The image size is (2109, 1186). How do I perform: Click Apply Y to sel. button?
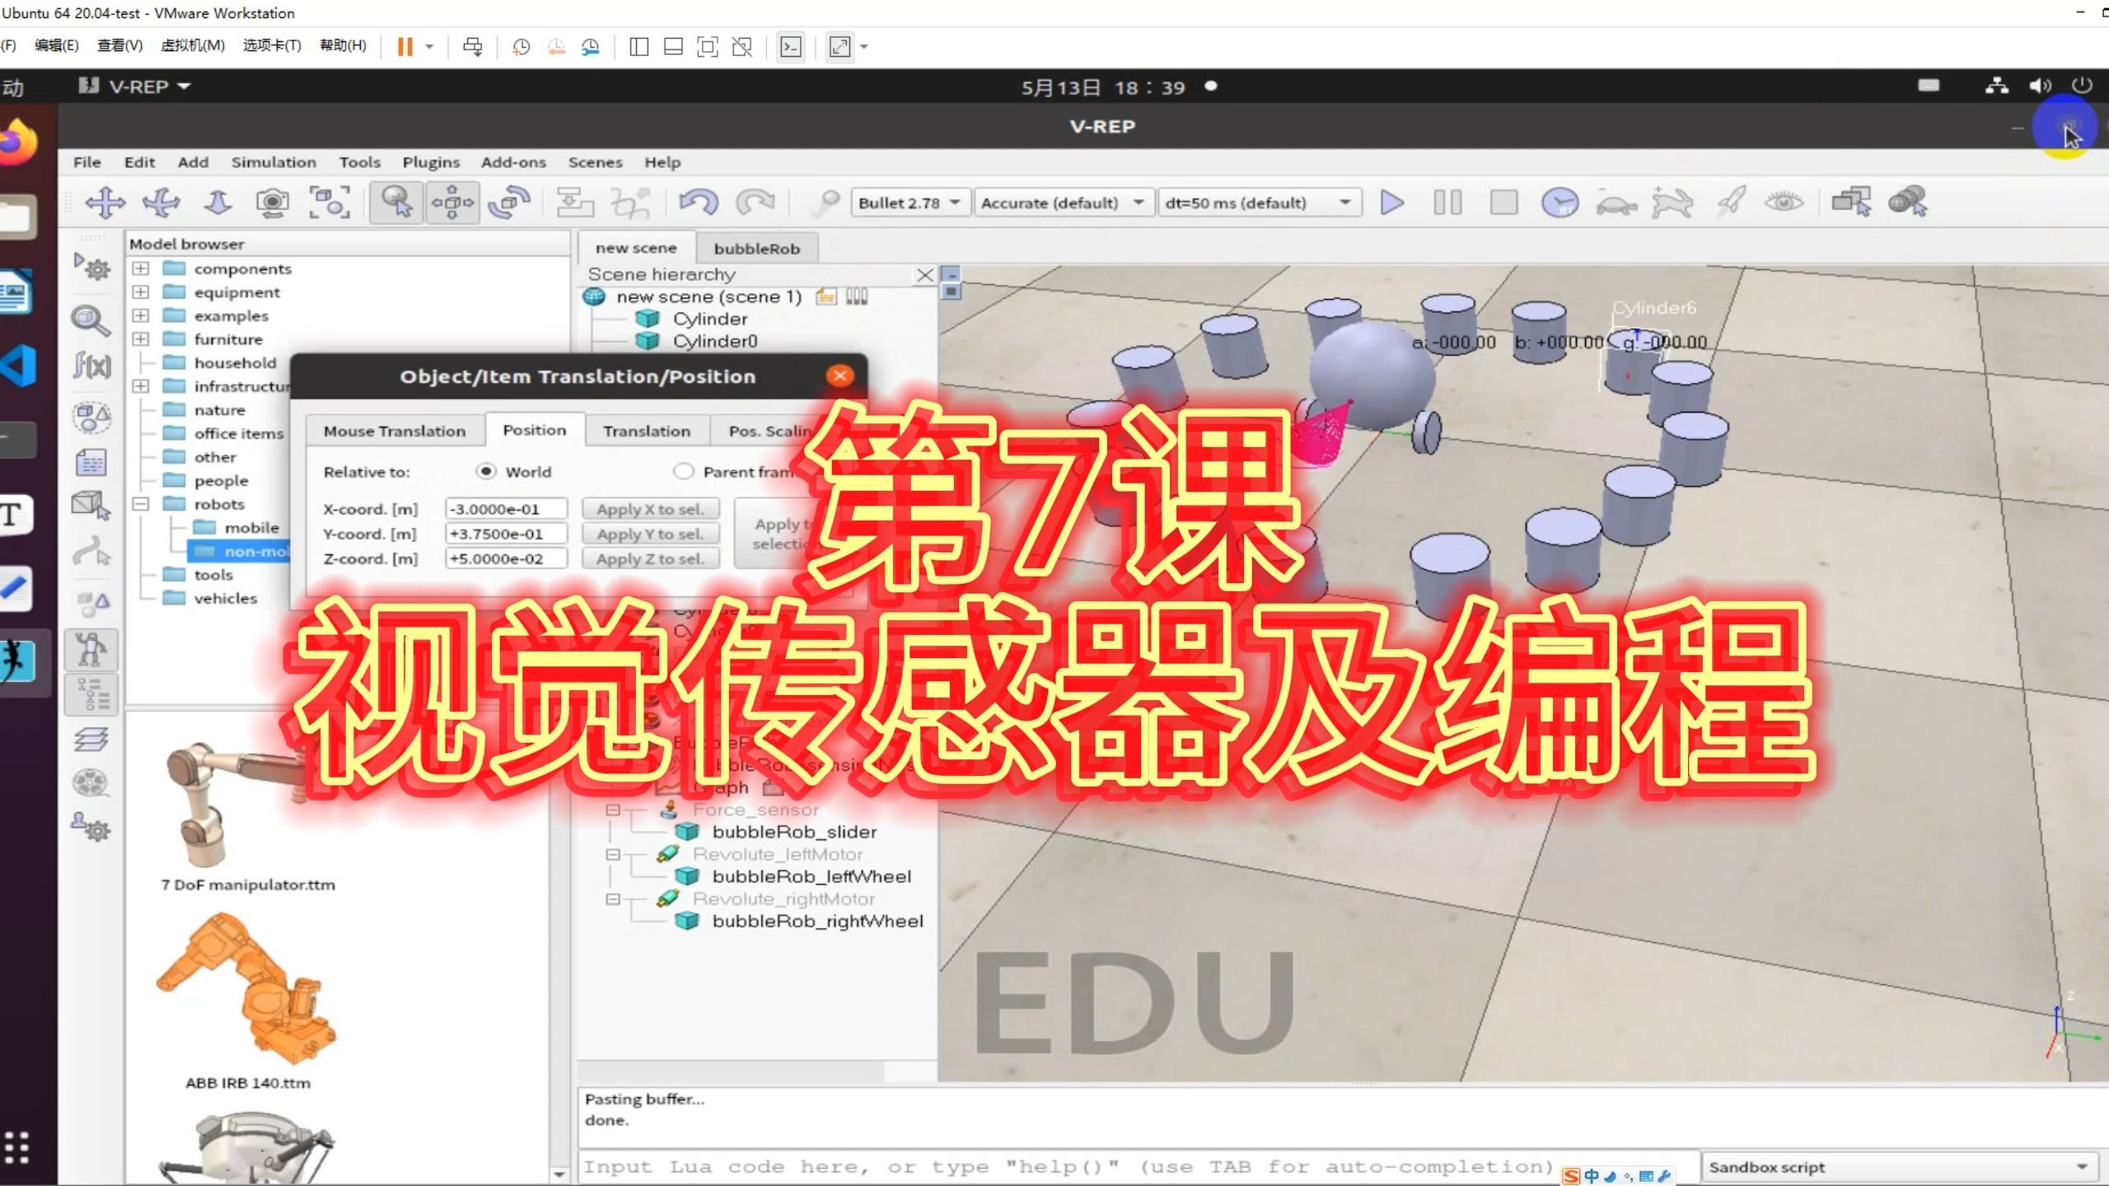point(650,534)
